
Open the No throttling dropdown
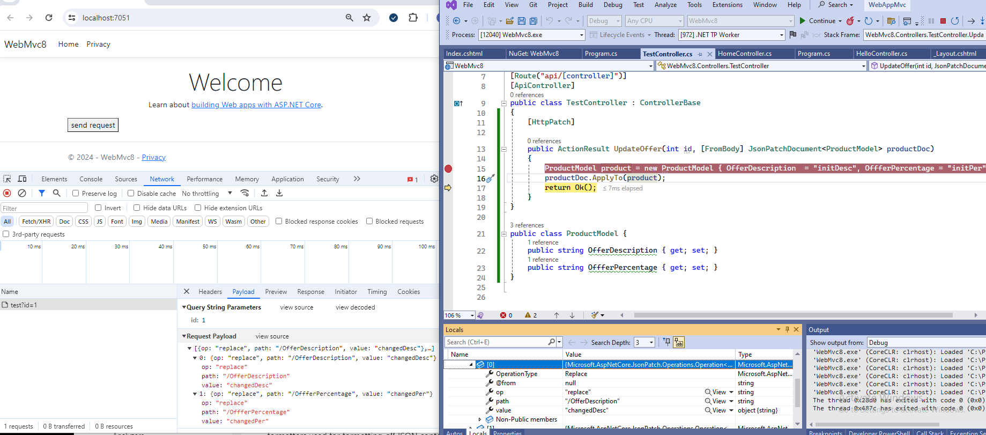pyautogui.click(x=207, y=193)
